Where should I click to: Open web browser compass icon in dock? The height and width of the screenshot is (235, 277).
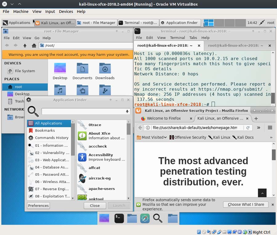[145, 218]
